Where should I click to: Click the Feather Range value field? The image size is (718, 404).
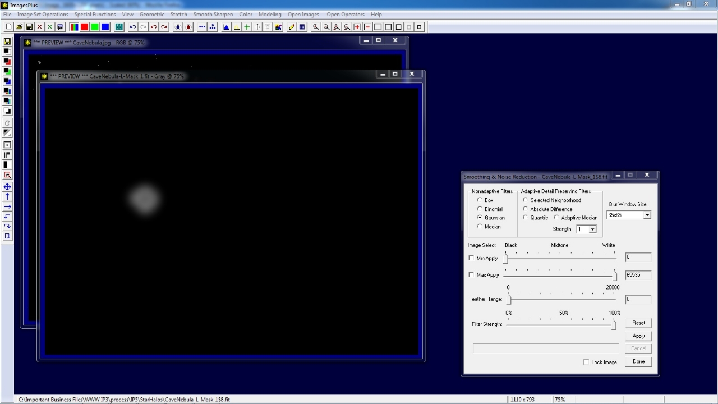click(638, 299)
